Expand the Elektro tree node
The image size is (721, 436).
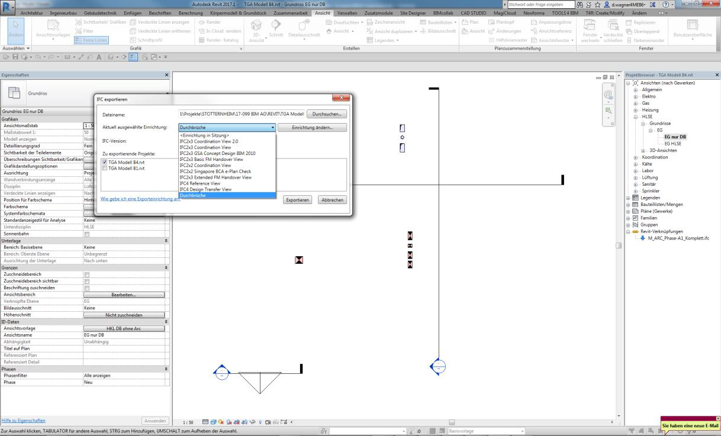636,96
